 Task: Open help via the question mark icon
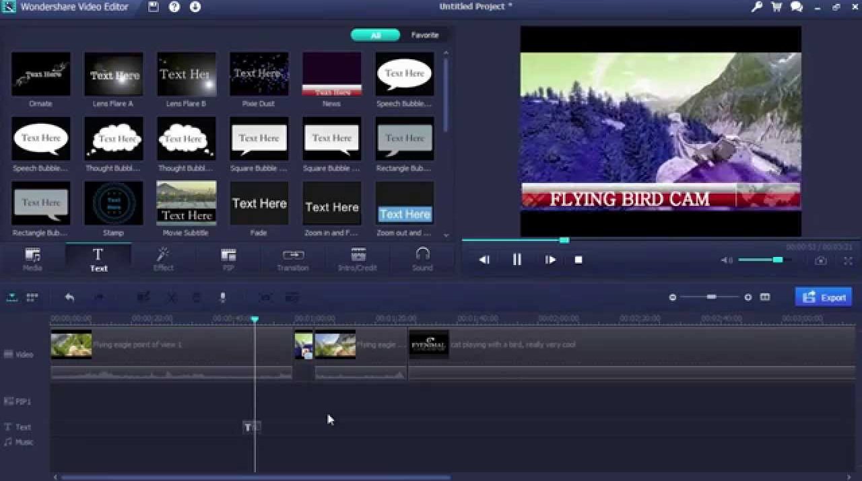[174, 7]
